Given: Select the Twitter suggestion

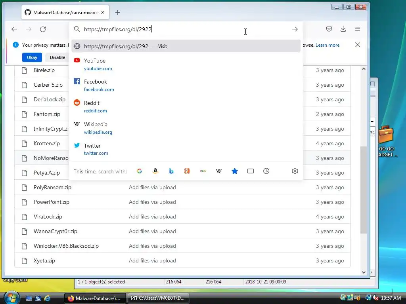Looking at the screenshot, I should pos(186,149).
